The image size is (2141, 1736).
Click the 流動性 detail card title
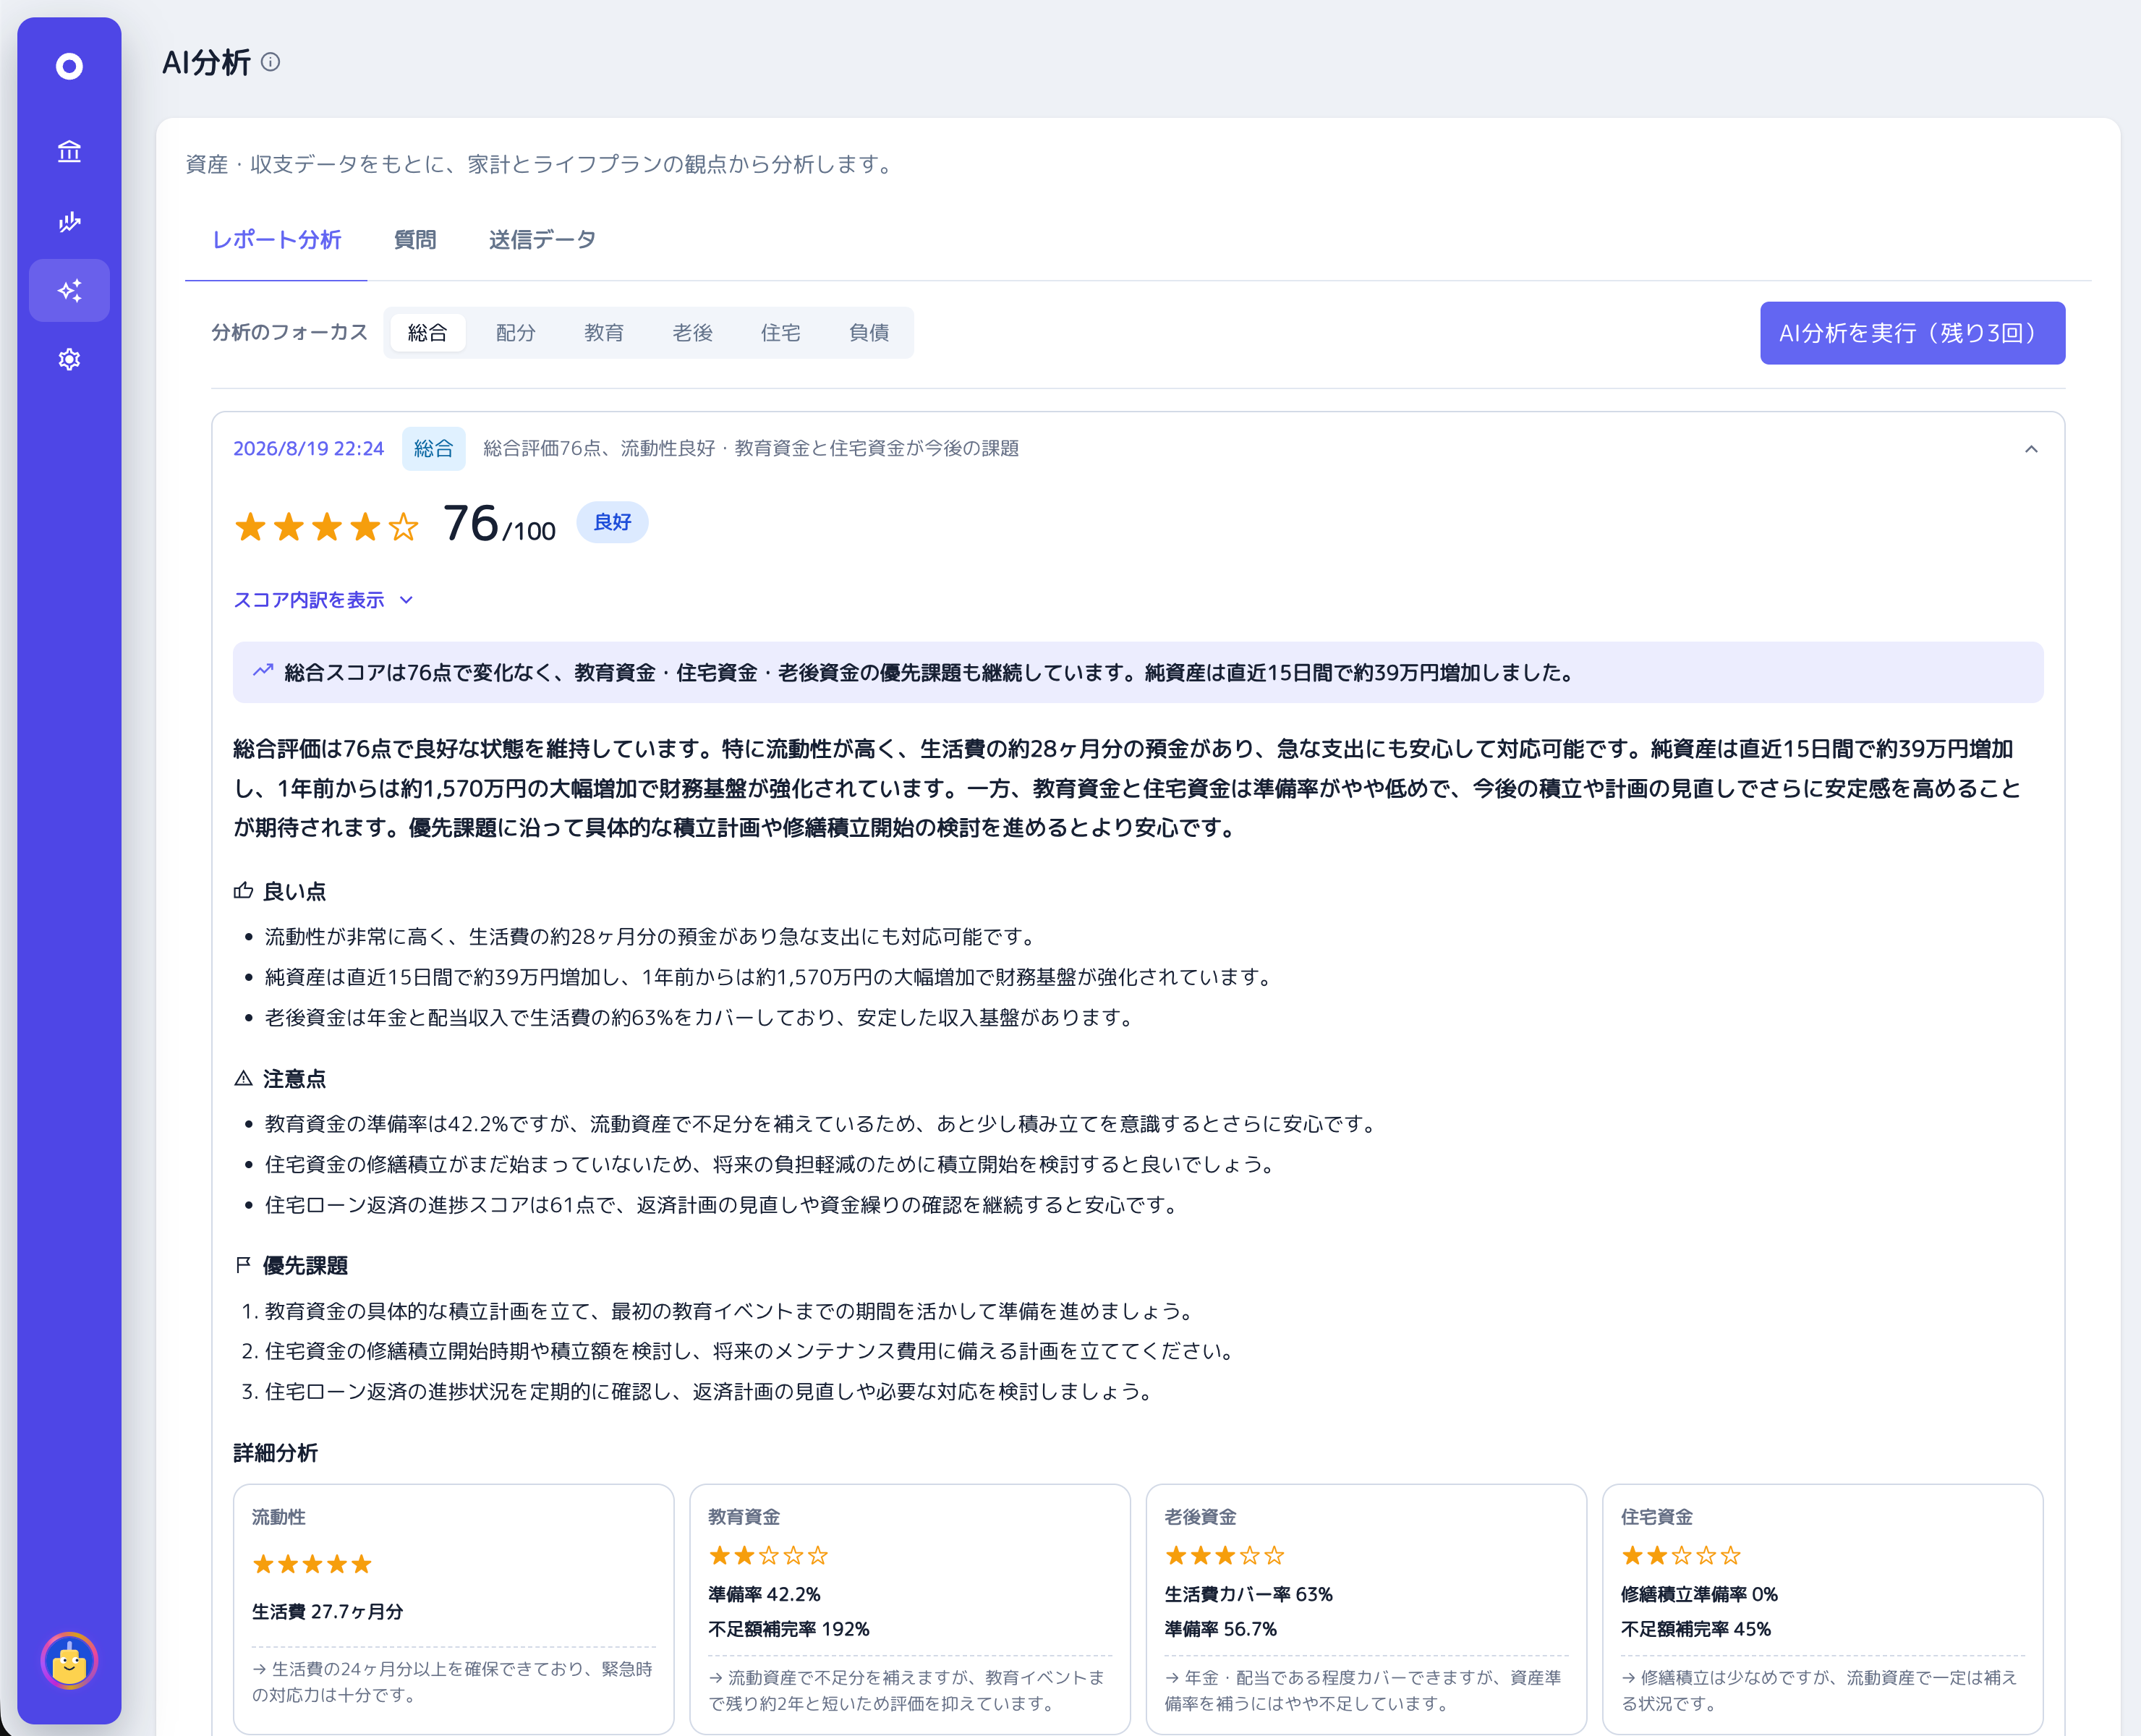point(279,1517)
